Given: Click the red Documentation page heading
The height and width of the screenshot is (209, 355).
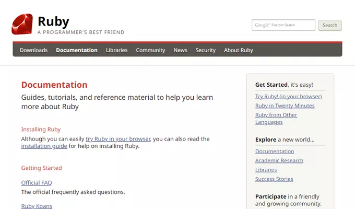Looking at the screenshot, I should pyautogui.click(x=54, y=85).
